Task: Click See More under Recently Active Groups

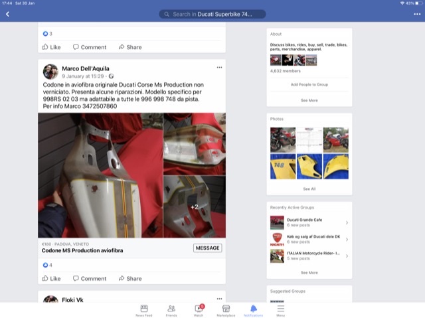Action: [309, 272]
